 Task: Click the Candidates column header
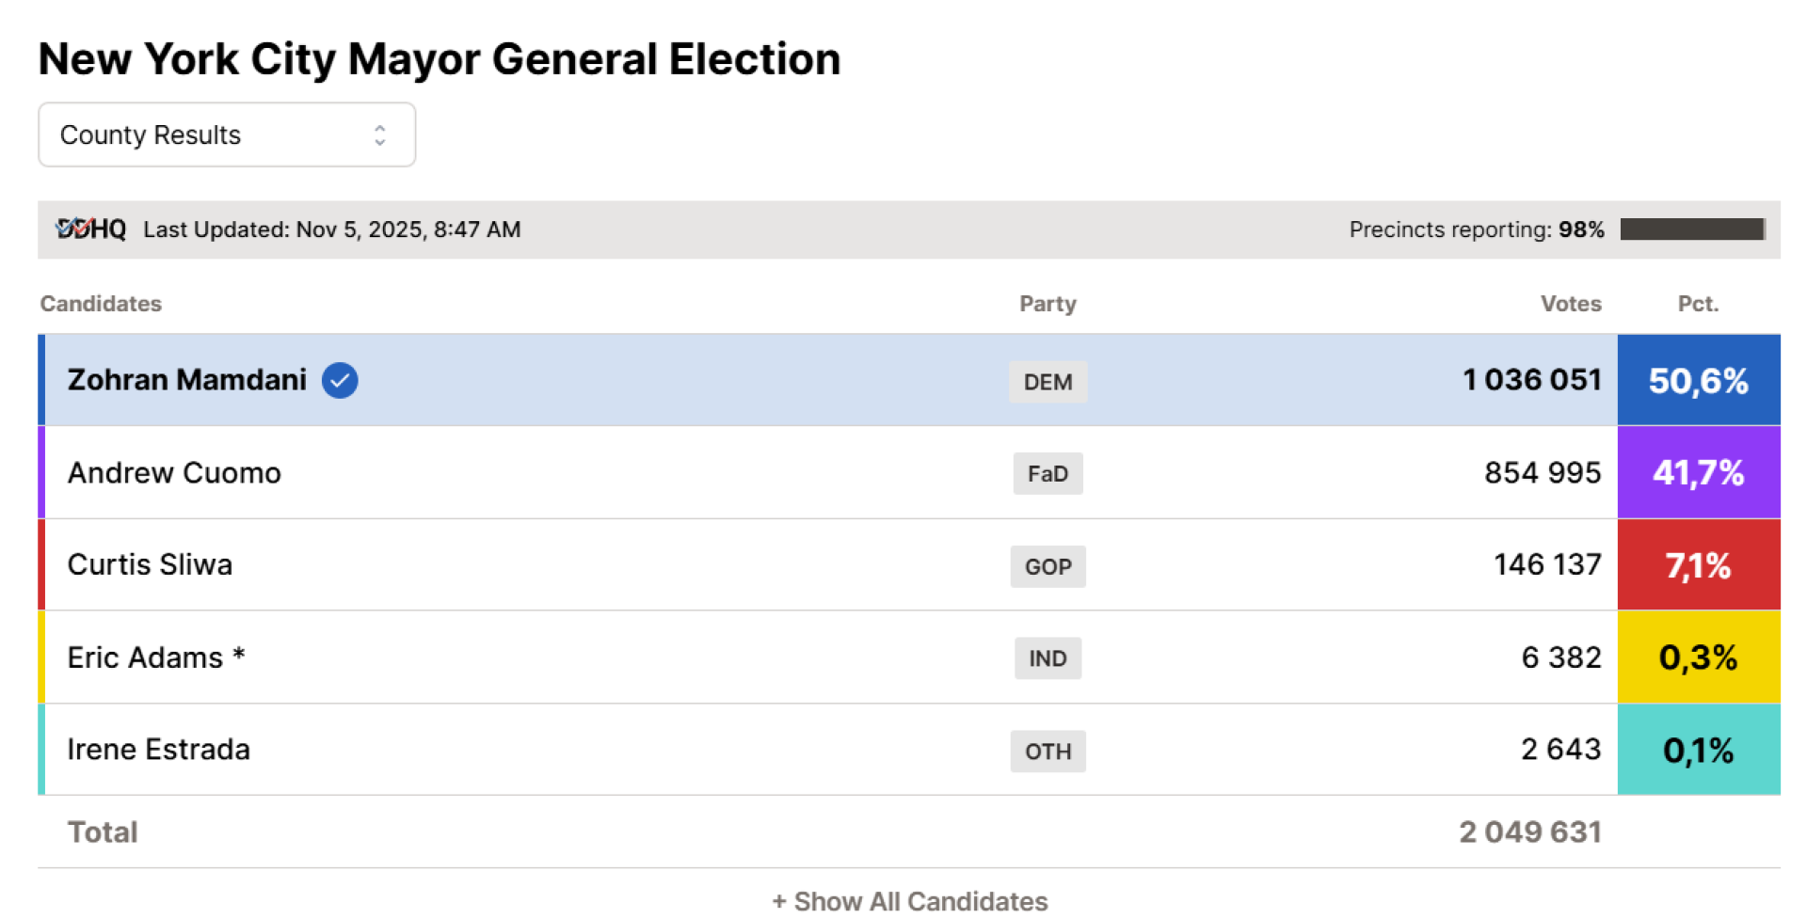[x=101, y=304]
